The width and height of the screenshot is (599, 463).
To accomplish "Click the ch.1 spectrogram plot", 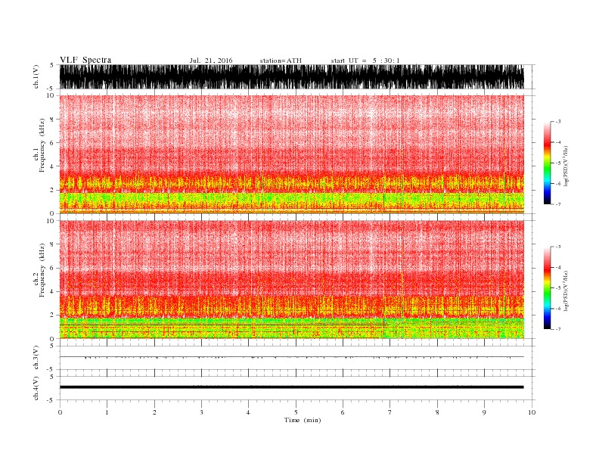I will point(291,154).
